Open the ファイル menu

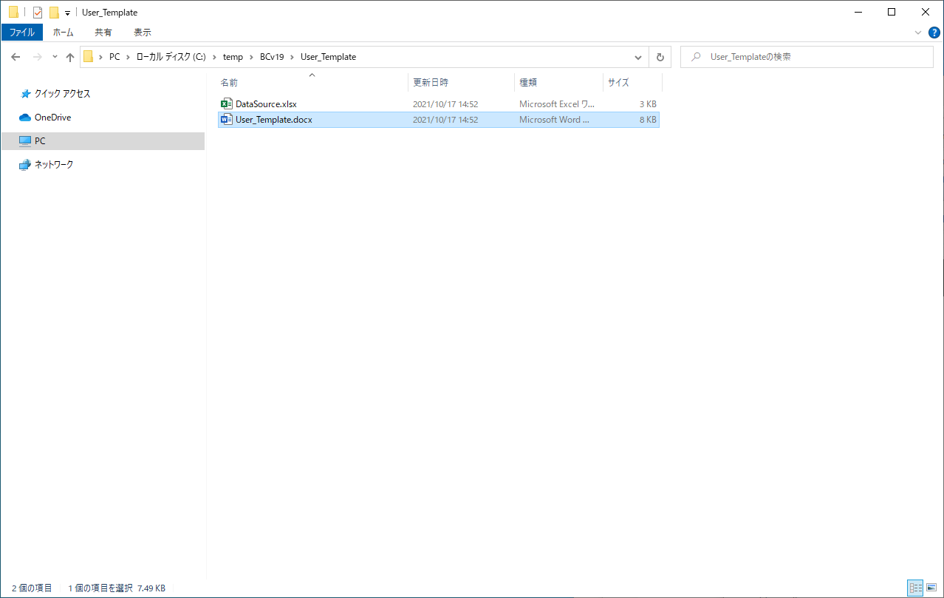[22, 32]
